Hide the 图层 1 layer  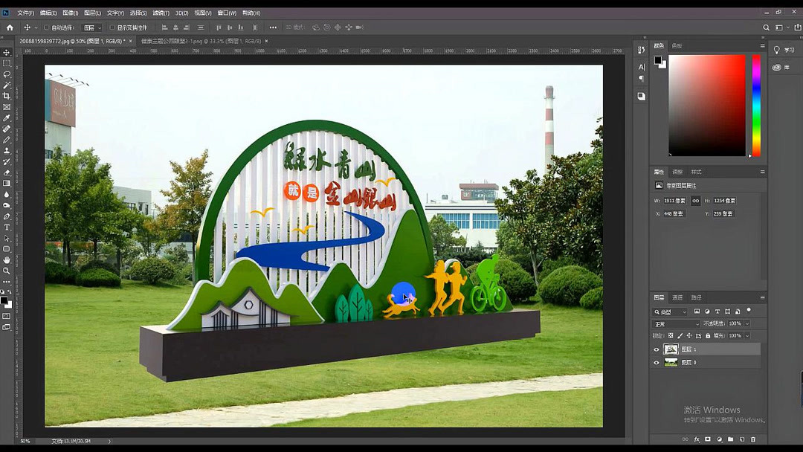pos(656,349)
